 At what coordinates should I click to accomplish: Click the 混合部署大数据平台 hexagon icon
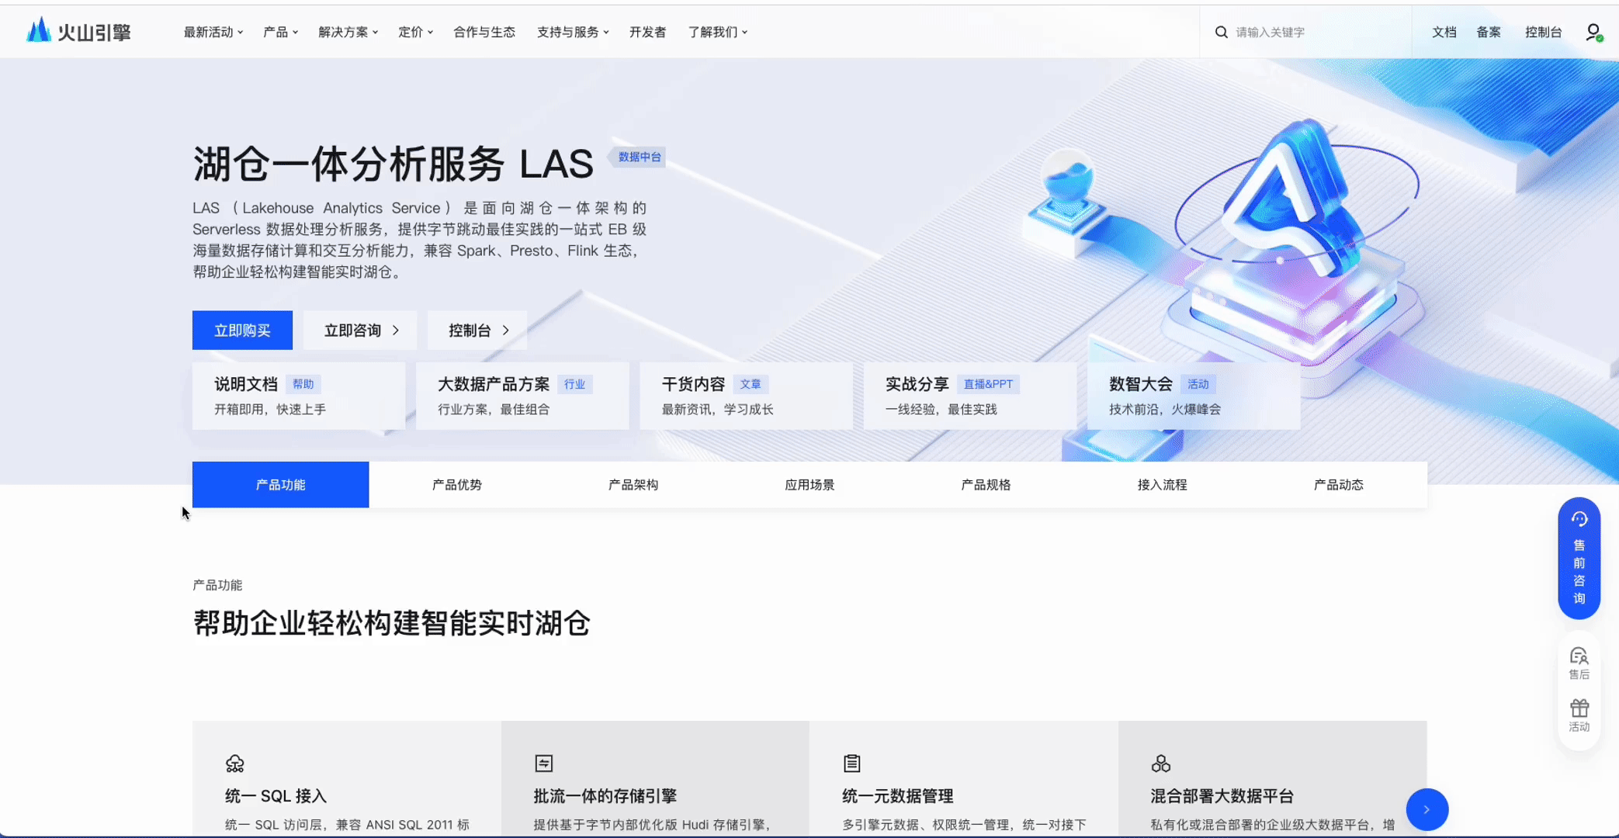click(1160, 764)
